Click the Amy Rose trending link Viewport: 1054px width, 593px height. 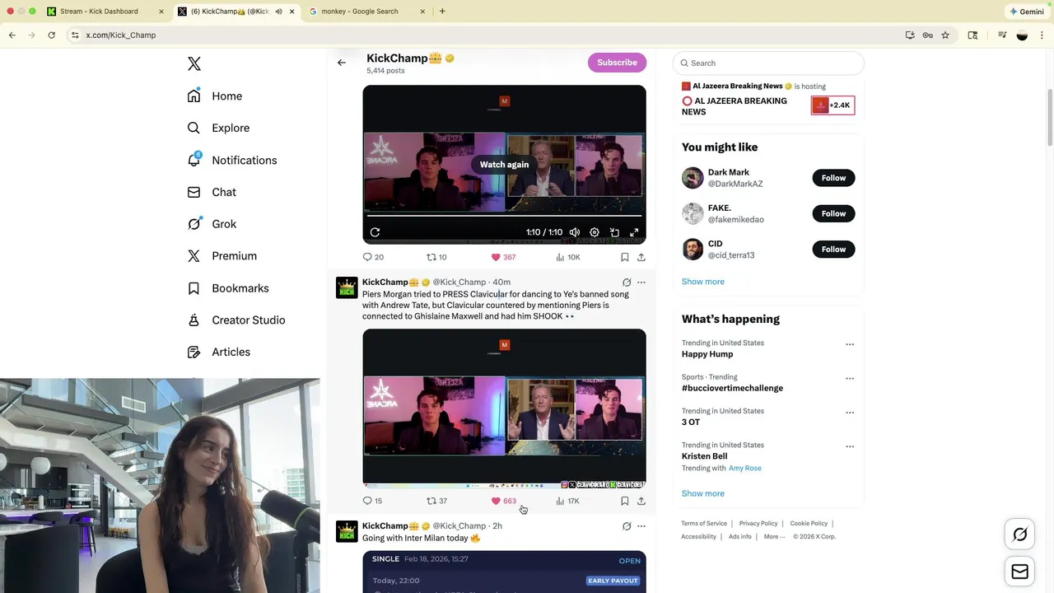click(x=745, y=468)
